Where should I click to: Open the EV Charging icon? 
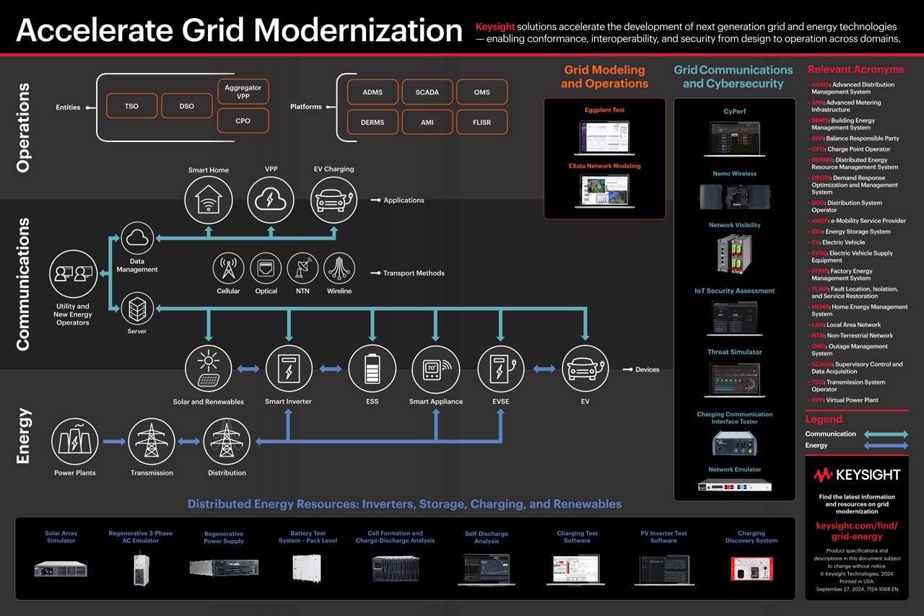334,200
